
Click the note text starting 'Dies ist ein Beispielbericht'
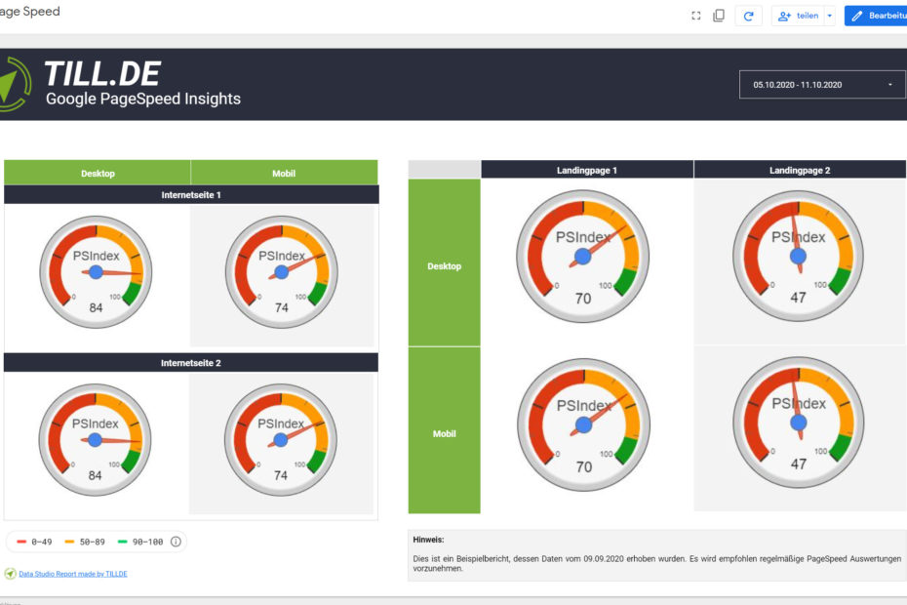click(x=657, y=563)
